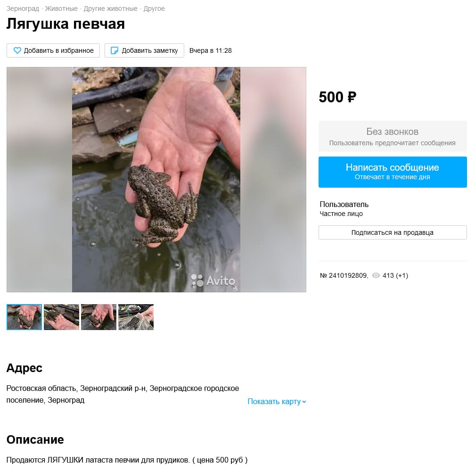475x472 pixels.
Task: Select the first frog photo thumbnail
Action: 24,317
